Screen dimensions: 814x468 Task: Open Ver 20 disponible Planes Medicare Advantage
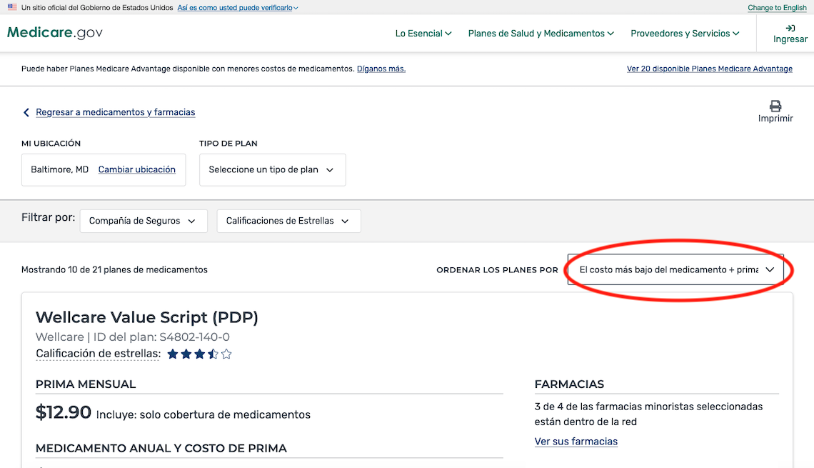click(709, 69)
